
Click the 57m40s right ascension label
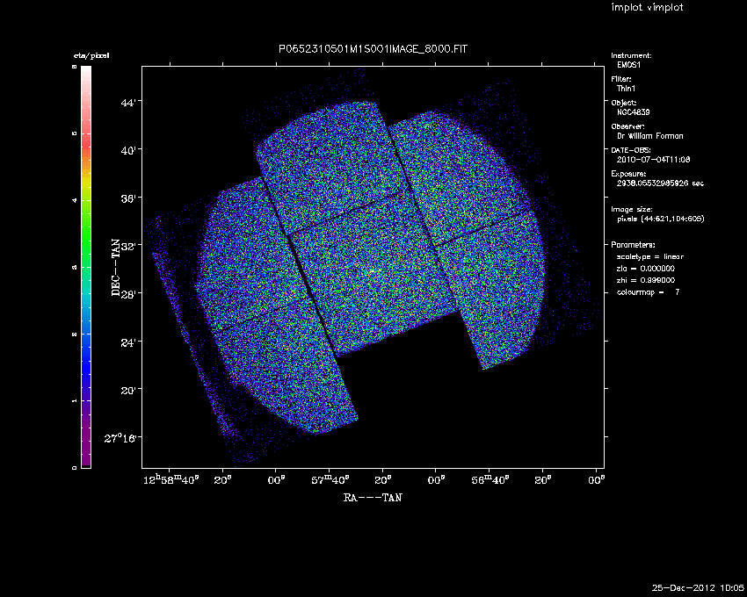[330, 480]
